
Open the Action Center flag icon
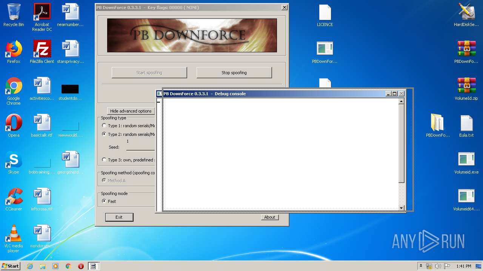pyautogui.click(x=448, y=266)
